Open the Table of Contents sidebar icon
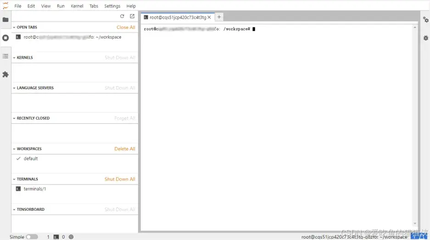The image size is (430, 240). (x=6, y=56)
